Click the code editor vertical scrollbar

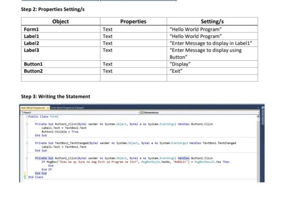(258, 149)
